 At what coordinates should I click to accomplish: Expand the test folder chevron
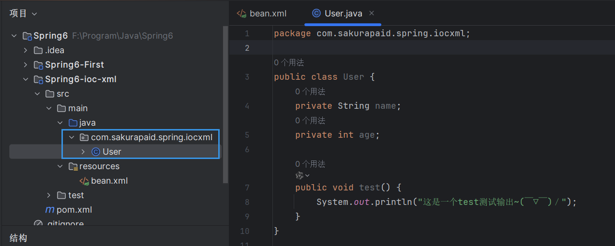(x=49, y=195)
